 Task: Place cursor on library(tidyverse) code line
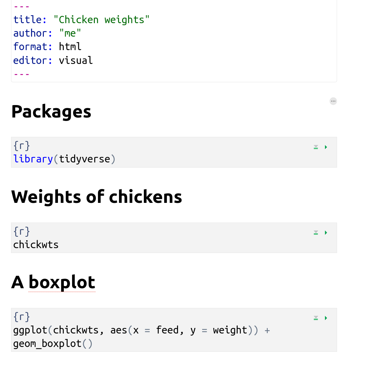[x=64, y=159]
